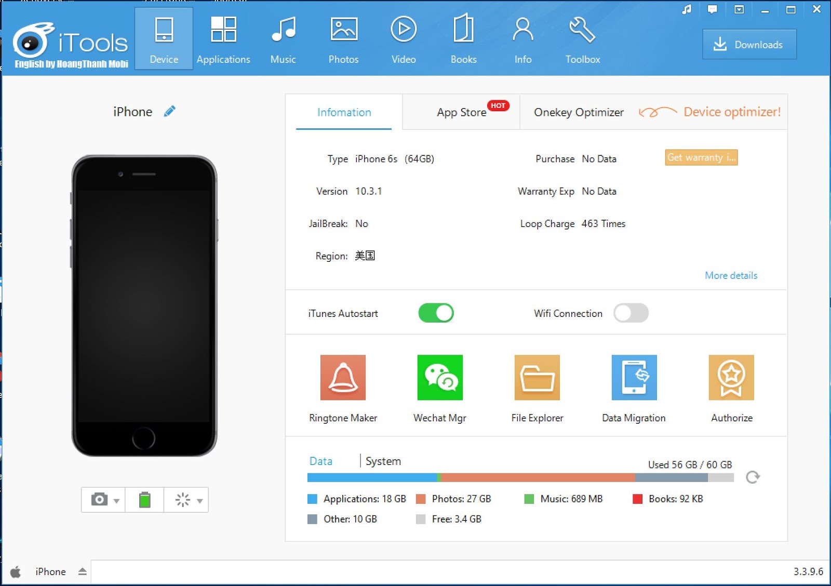View More details about the device

(x=730, y=275)
